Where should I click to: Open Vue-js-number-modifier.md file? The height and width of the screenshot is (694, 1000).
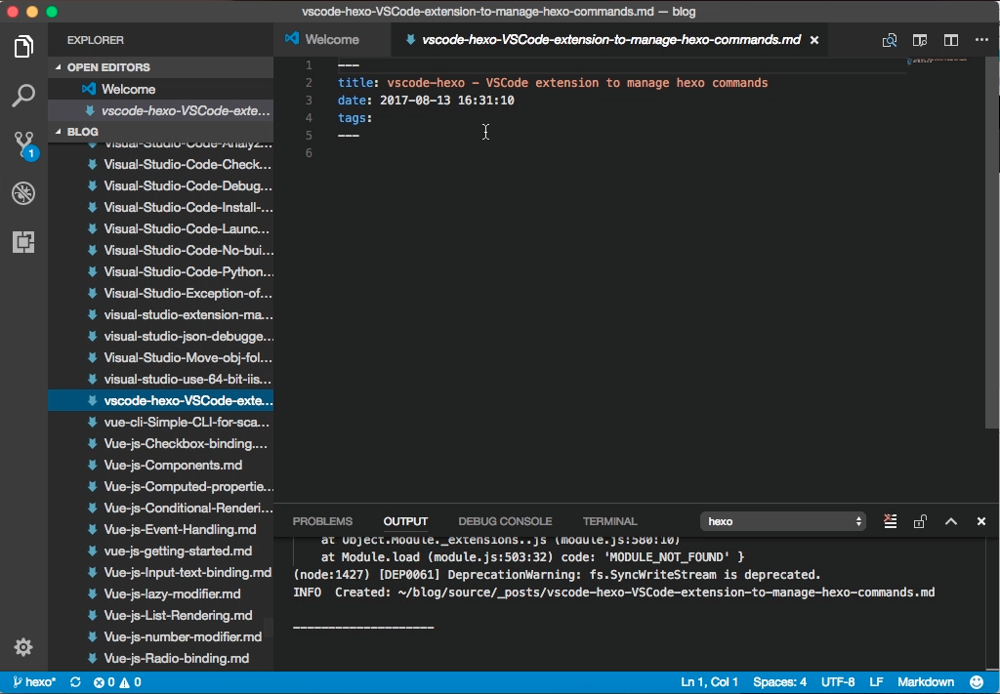coord(161,636)
